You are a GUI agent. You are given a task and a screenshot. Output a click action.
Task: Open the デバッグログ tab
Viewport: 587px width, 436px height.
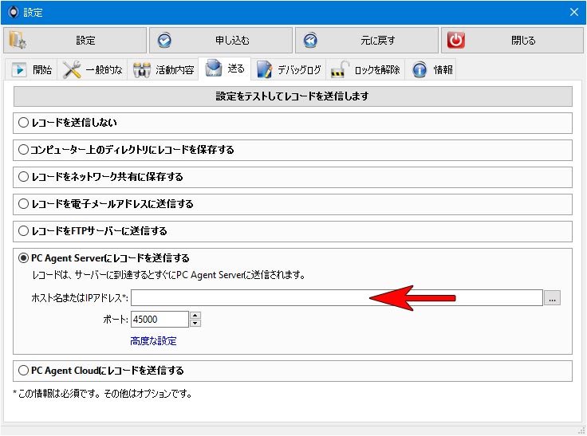click(289, 69)
